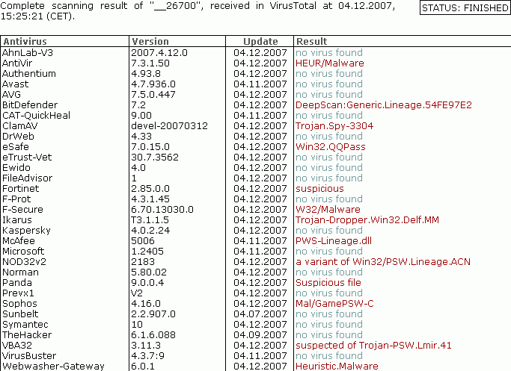This screenshot has height=371, width=511.
Task: Click AntiVir version 7.3.1.50
Action: click(150, 63)
